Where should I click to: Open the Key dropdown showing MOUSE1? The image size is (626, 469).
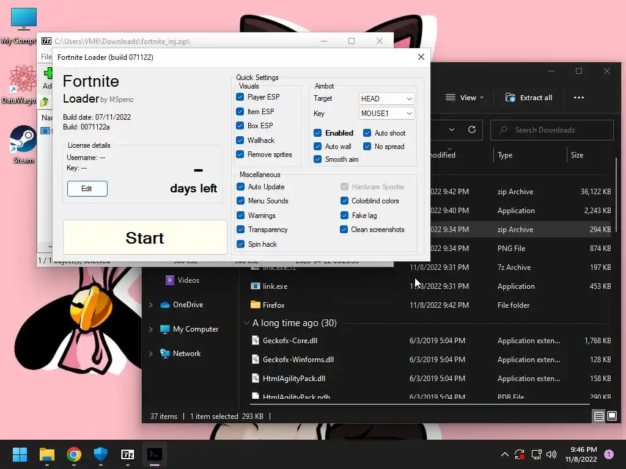coord(386,113)
